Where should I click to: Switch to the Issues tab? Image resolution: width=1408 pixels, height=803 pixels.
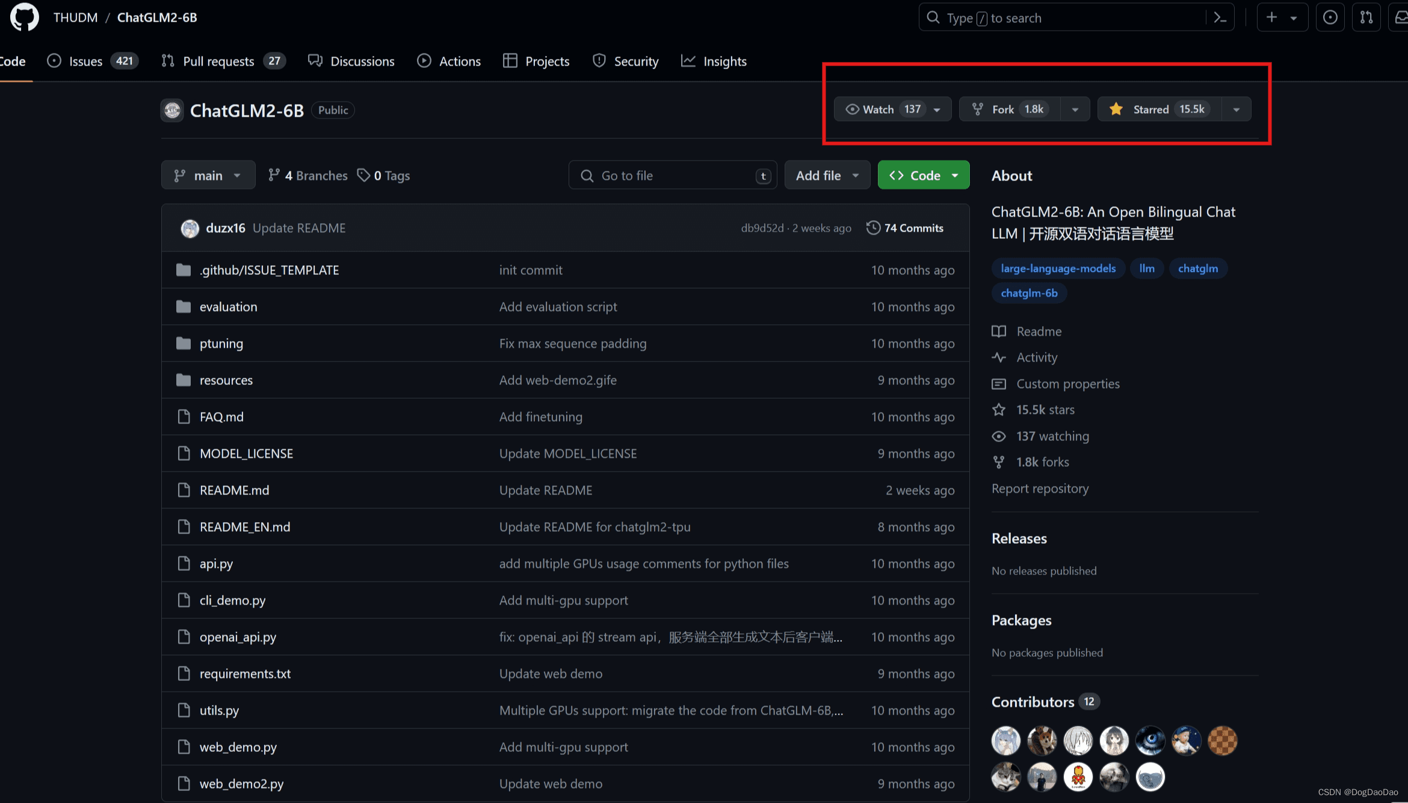pyautogui.click(x=93, y=61)
